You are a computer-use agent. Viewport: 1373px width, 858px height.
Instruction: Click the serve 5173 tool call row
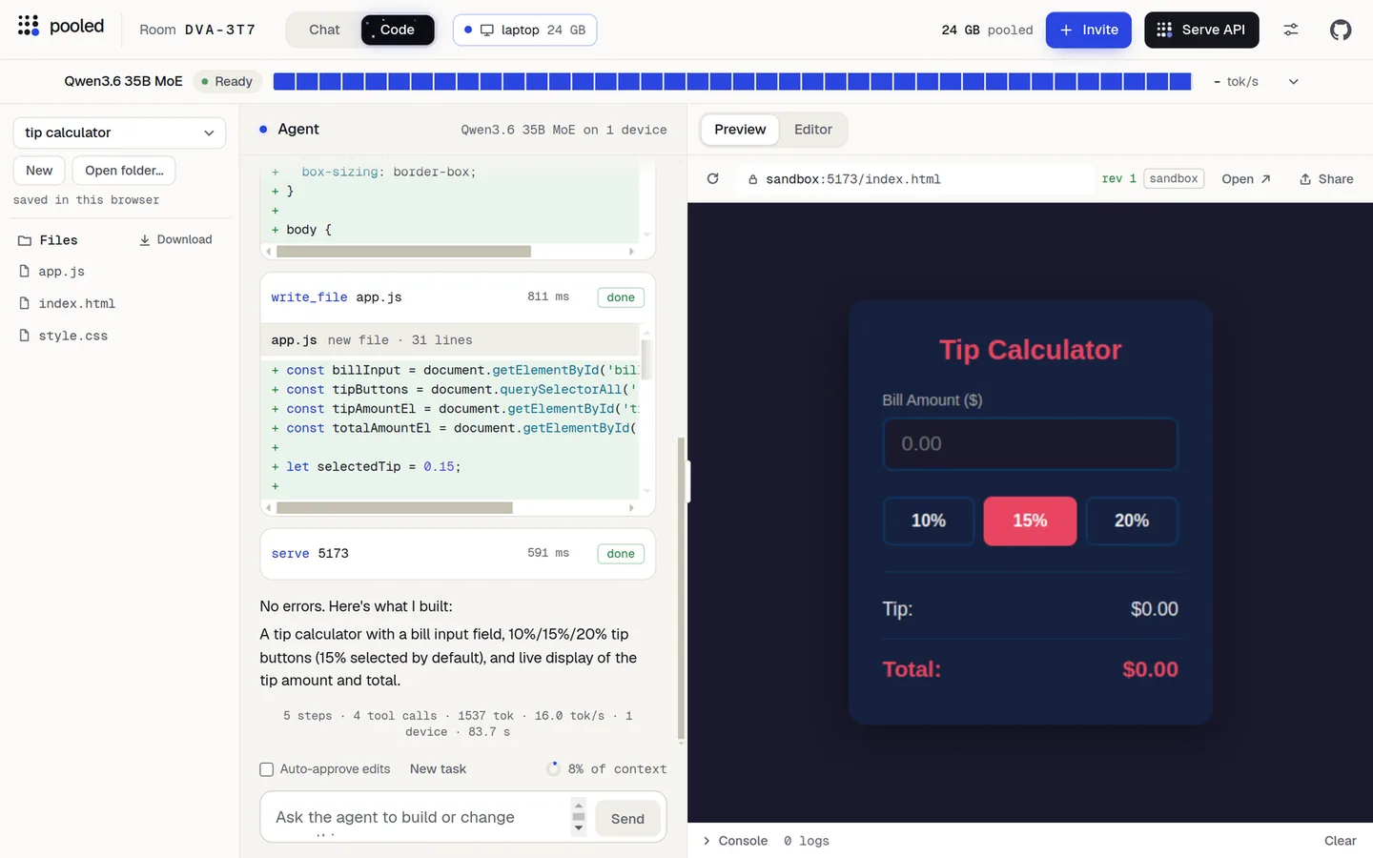coord(458,554)
